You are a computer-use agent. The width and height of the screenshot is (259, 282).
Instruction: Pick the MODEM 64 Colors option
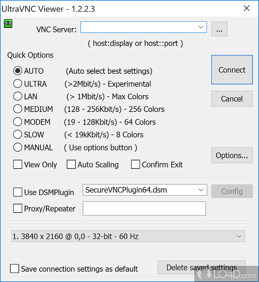(17, 122)
